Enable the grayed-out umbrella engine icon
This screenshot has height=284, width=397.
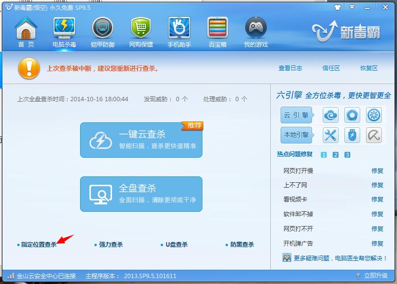pyautogui.click(x=374, y=135)
